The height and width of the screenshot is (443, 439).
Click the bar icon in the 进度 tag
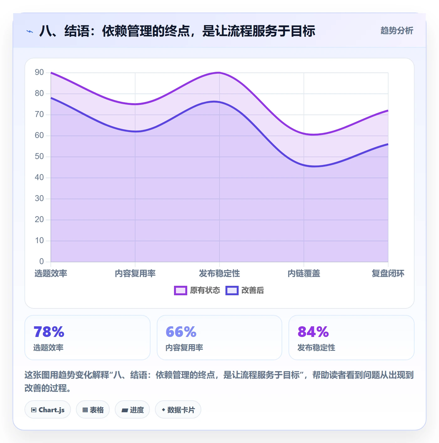pos(125,410)
